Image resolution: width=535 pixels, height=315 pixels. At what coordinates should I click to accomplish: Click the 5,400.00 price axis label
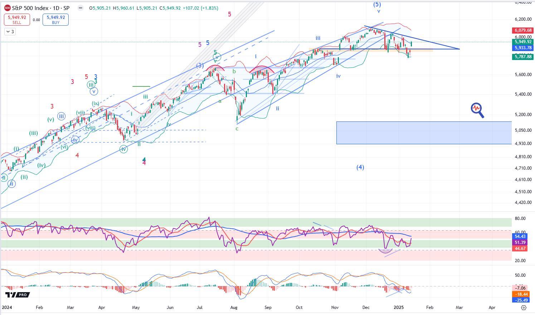(x=523, y=94)
